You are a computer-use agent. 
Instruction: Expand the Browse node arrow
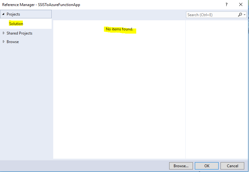point(3,41)
